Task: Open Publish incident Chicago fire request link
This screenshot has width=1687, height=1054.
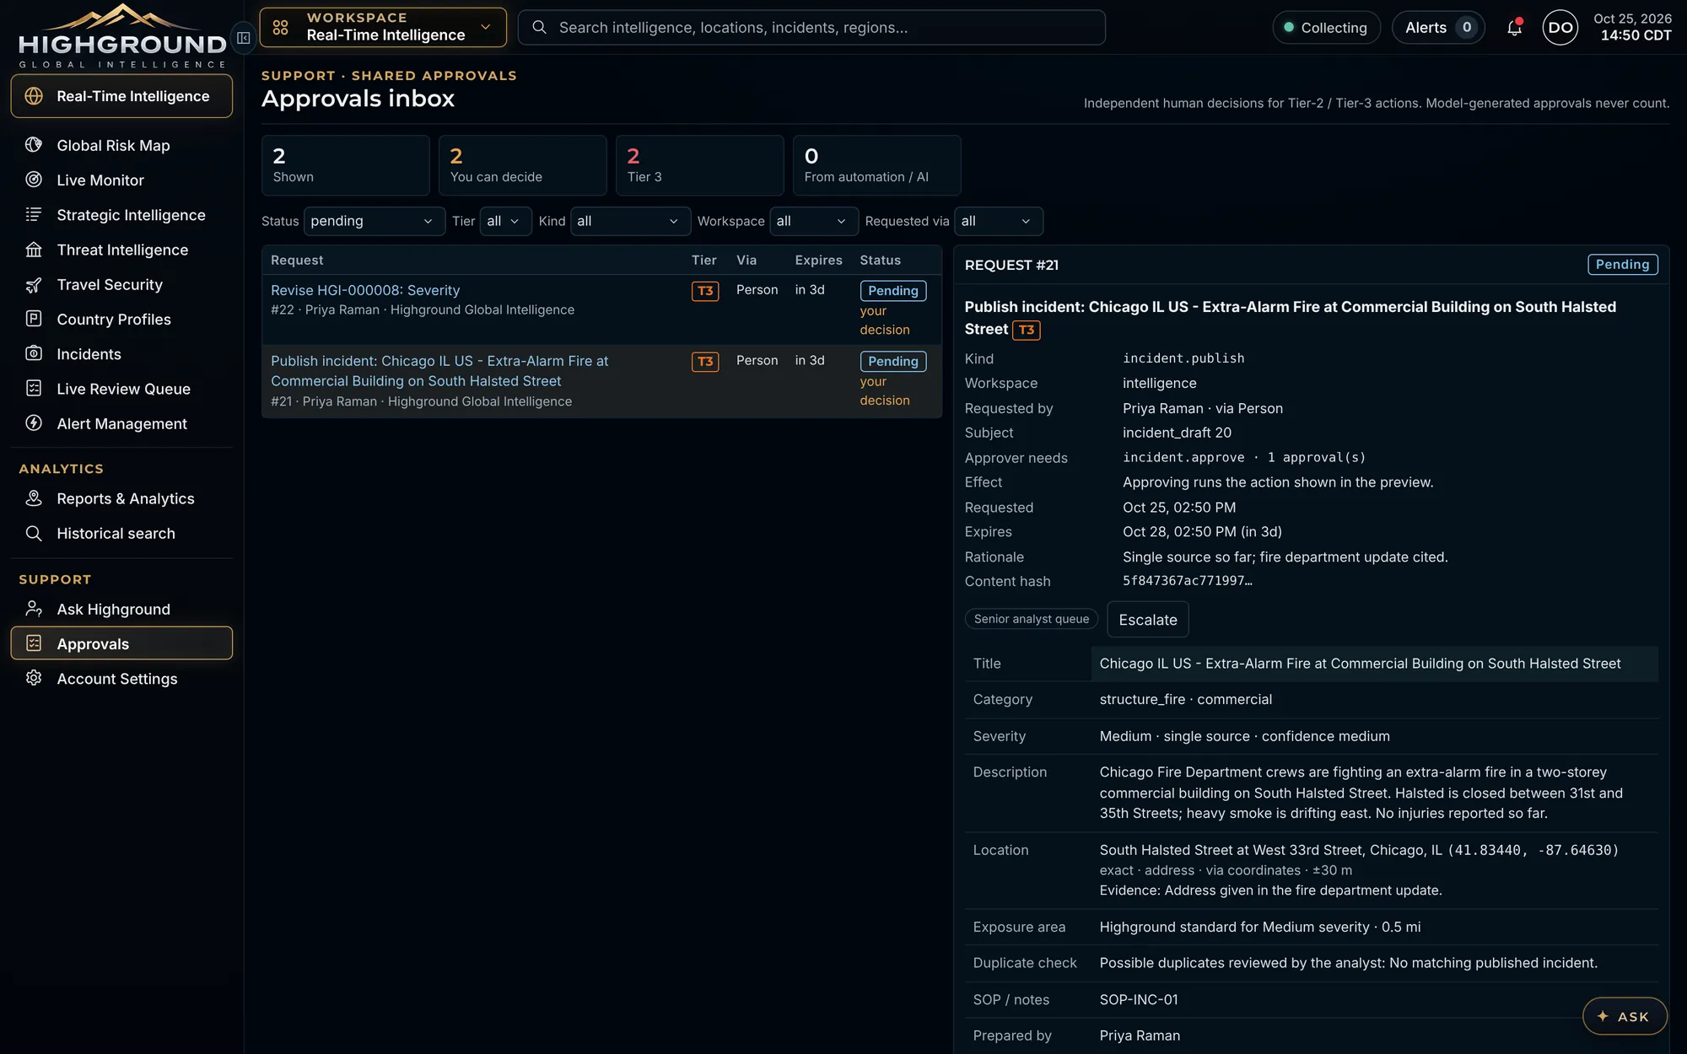Action: (x=439, y=371)
